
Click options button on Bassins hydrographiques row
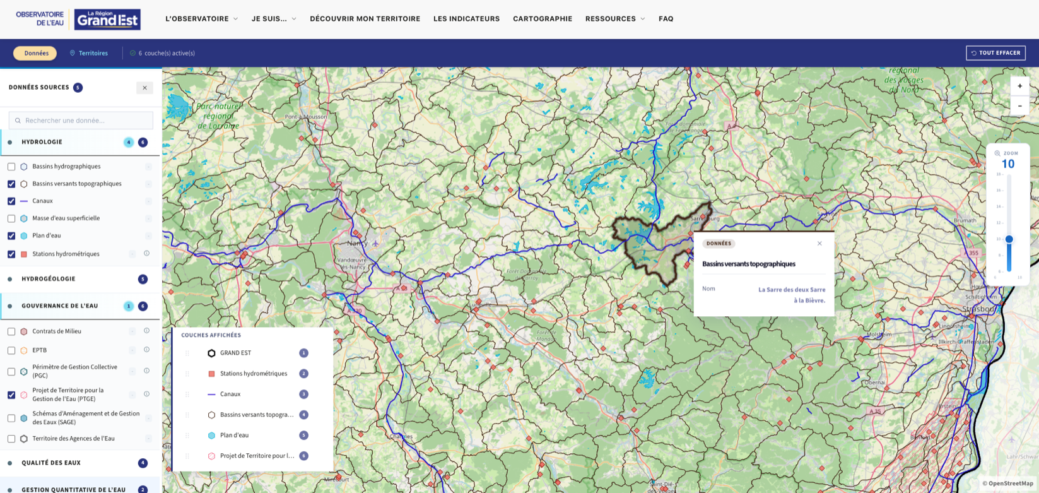148,167
